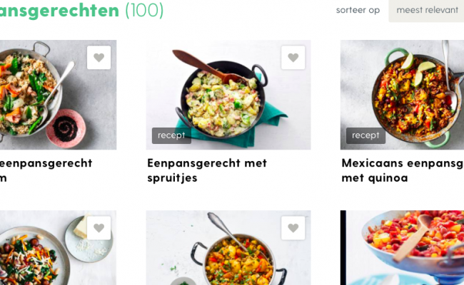View the spruitjes pan dish photo
The width and height of the screenshot is (464, 285).
pos(228,95)
